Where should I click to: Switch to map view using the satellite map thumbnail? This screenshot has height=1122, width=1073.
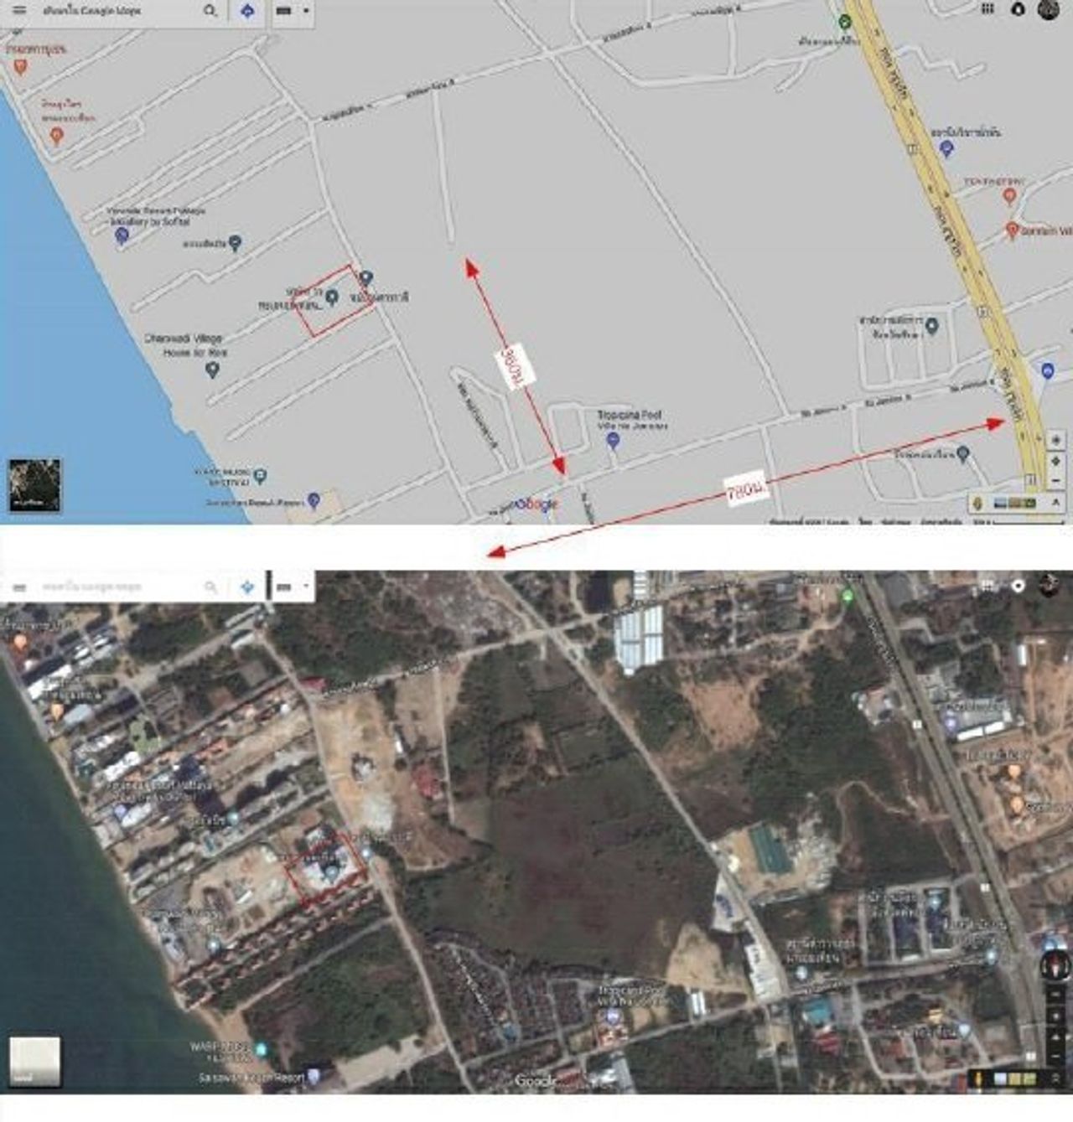coord(34,1062)
